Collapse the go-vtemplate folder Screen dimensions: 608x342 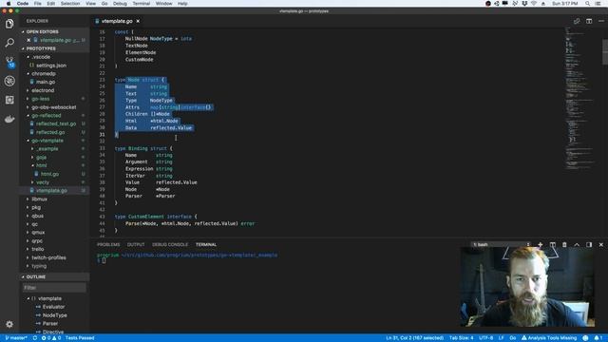point(47,141)
